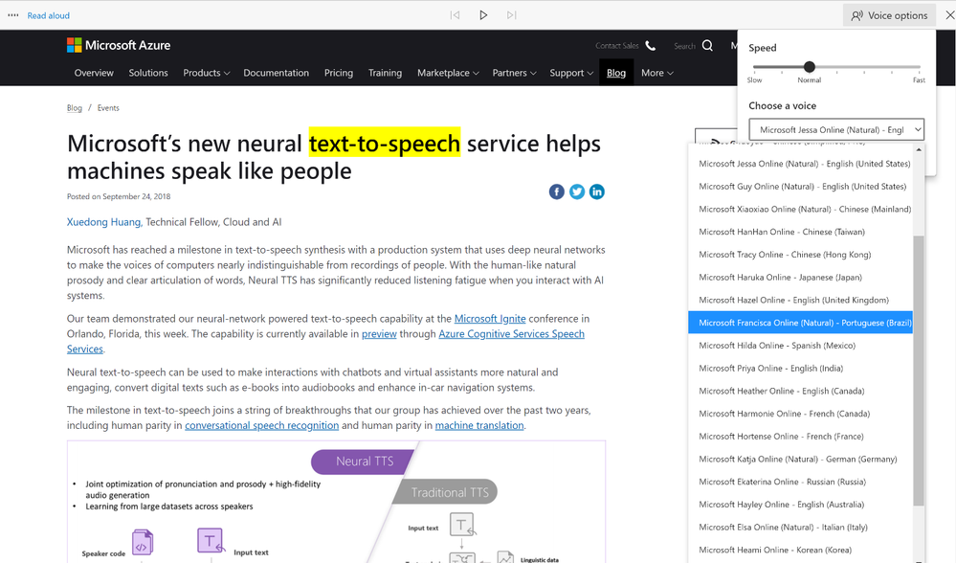956x563 pixels.
Task: Open the Overview nav item
Action: coord(94,73)
